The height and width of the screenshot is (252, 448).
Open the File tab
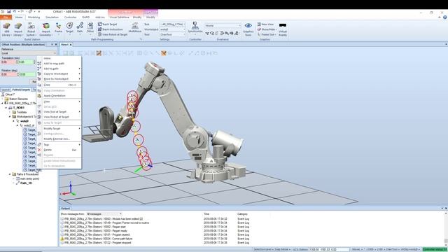point(6,17)
